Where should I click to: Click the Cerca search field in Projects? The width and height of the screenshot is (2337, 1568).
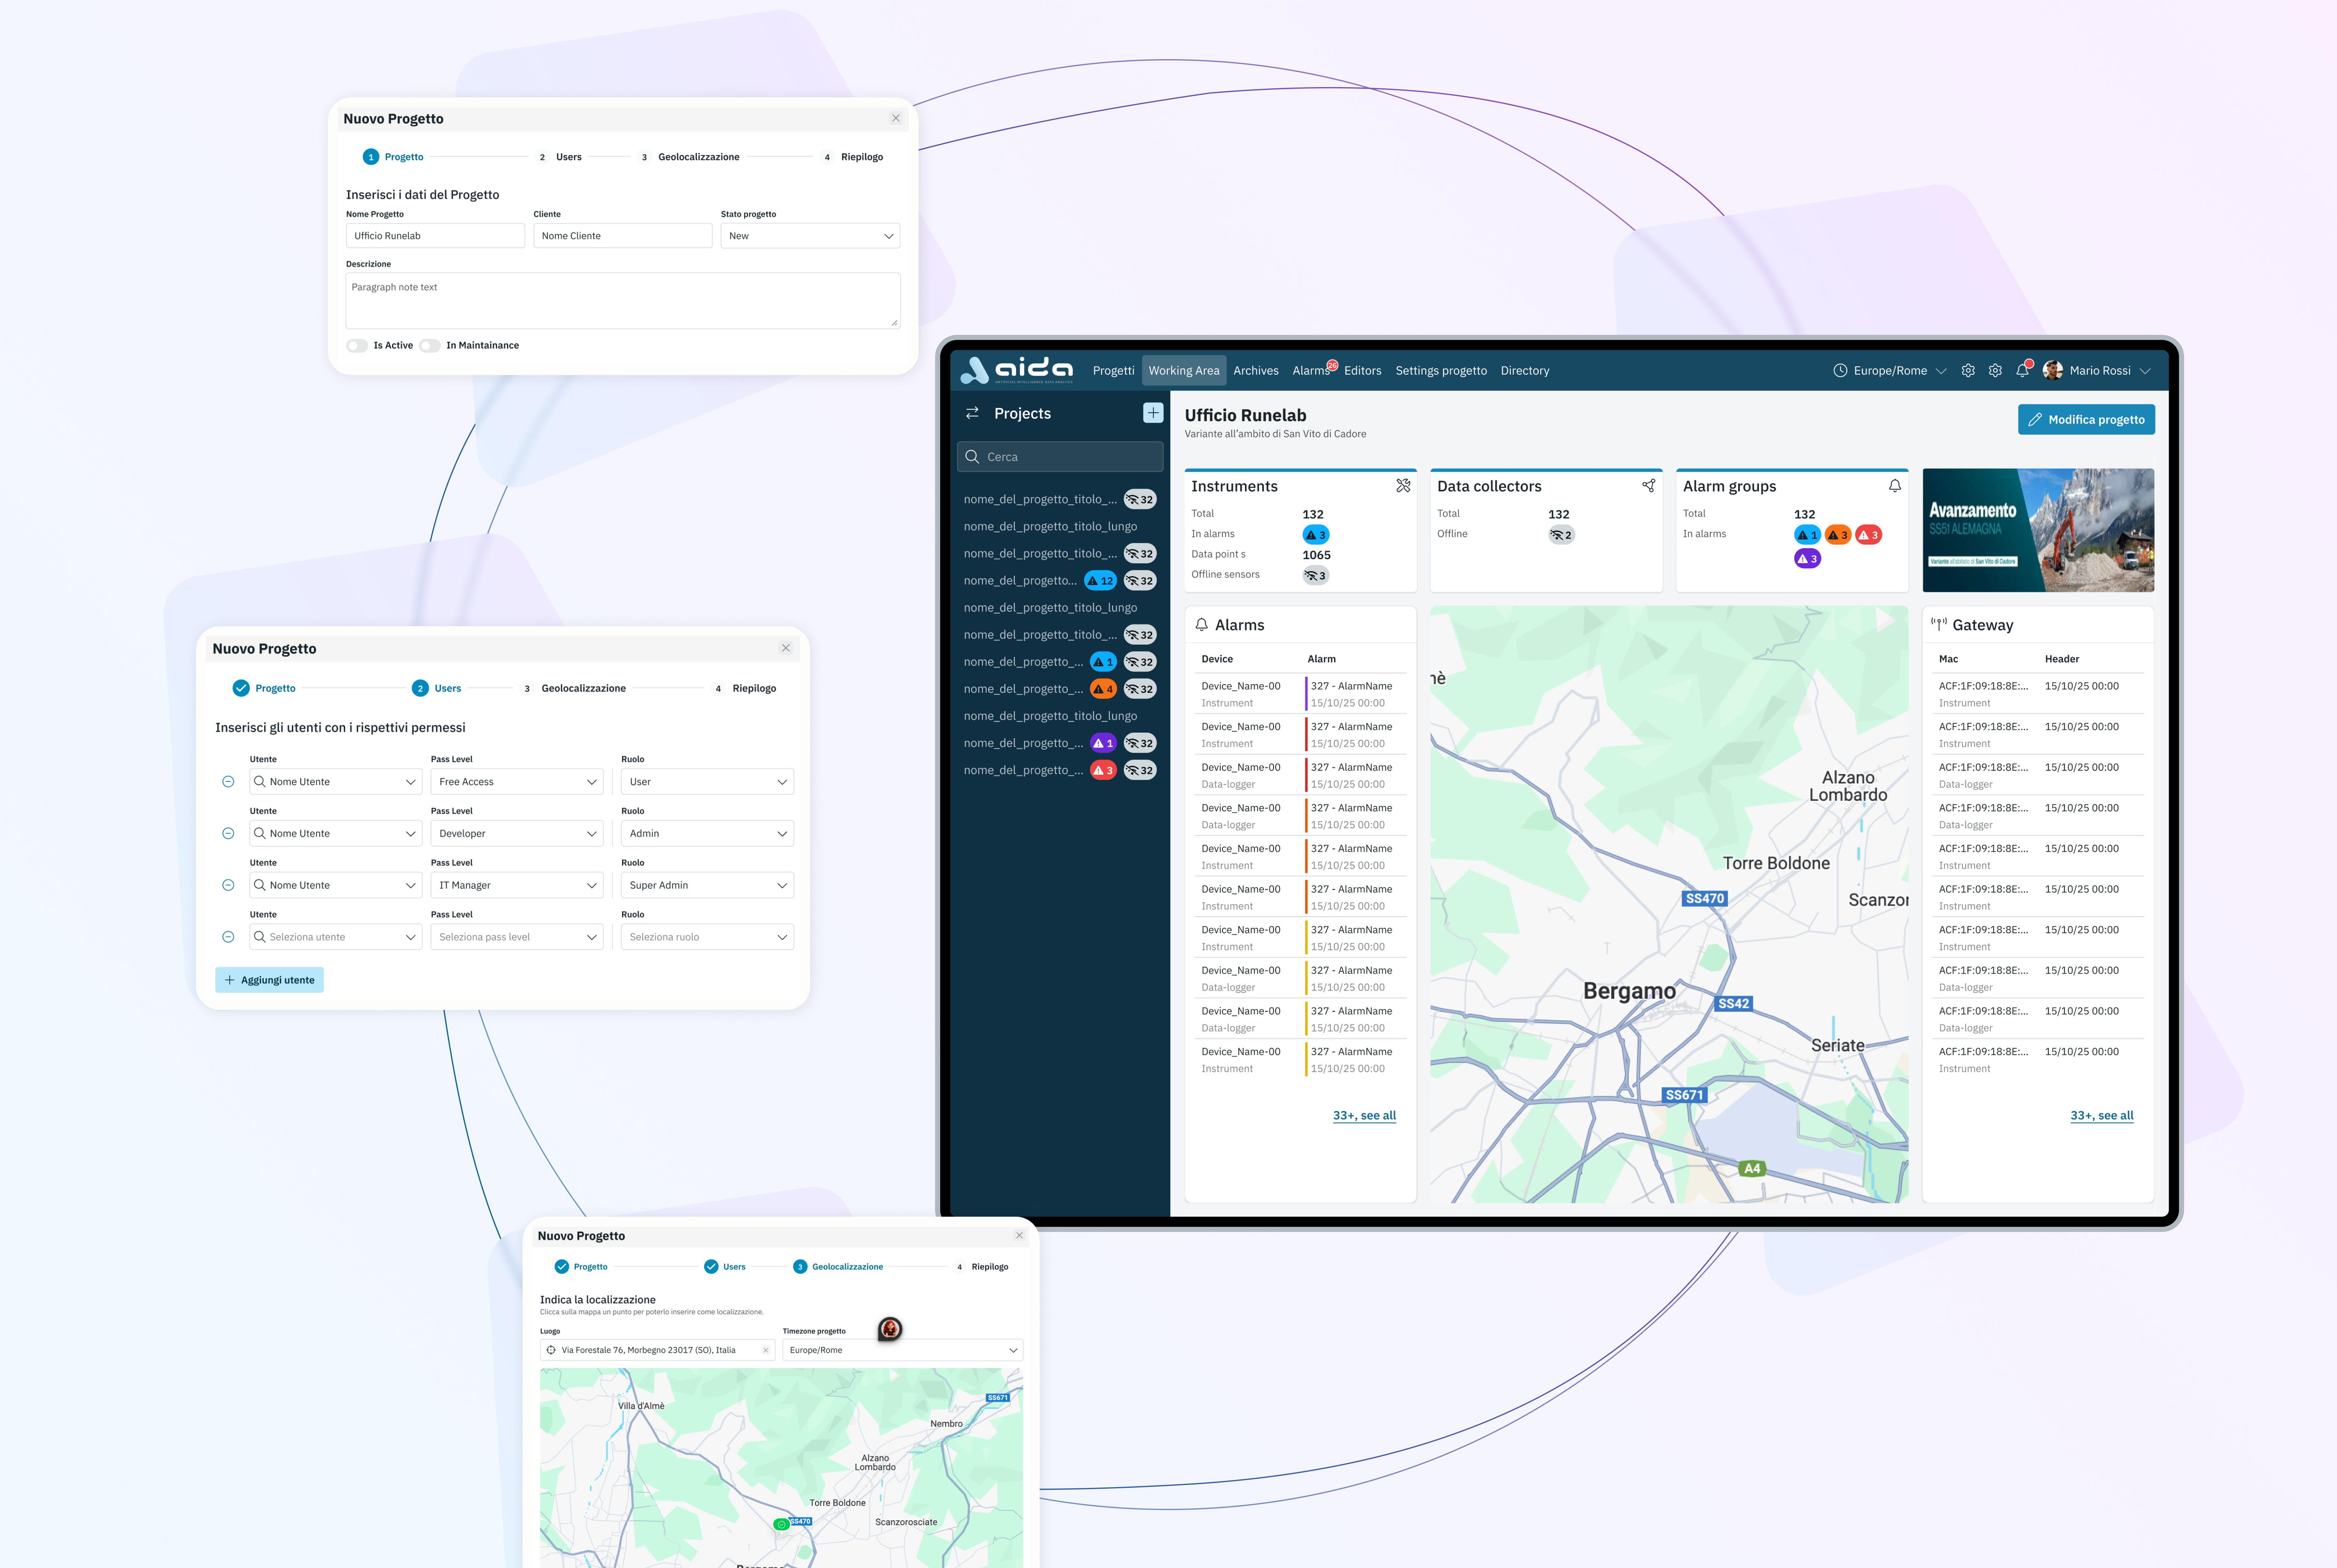click(1060, 457)
